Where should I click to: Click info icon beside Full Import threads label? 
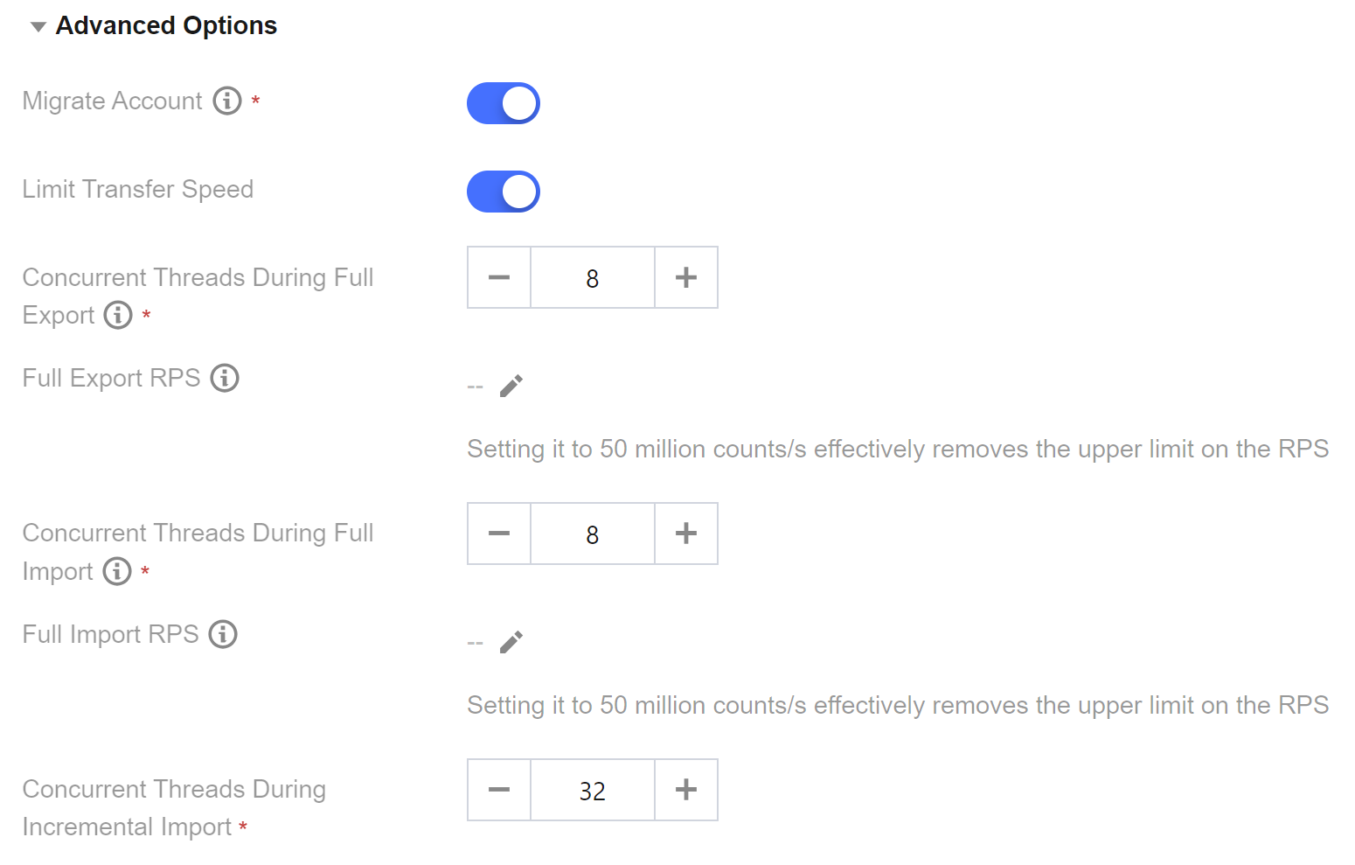(x=117, y=571)
